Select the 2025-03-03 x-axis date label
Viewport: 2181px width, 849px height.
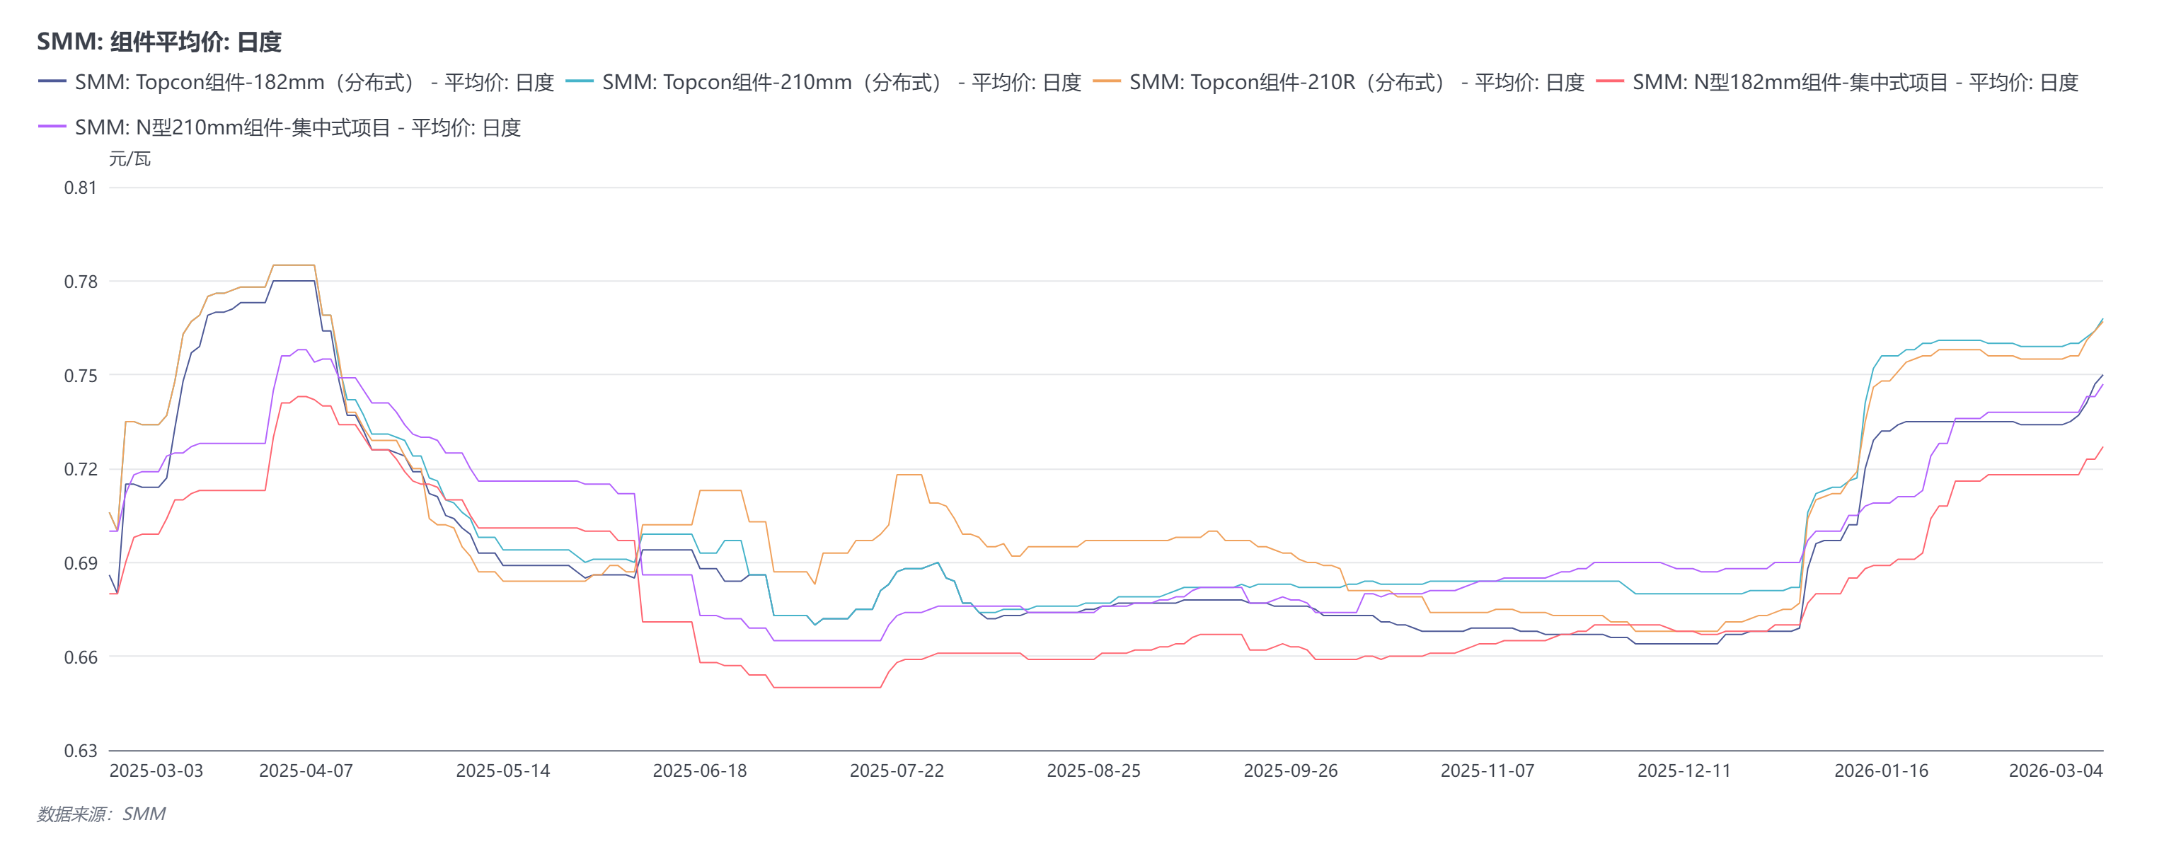156,770
